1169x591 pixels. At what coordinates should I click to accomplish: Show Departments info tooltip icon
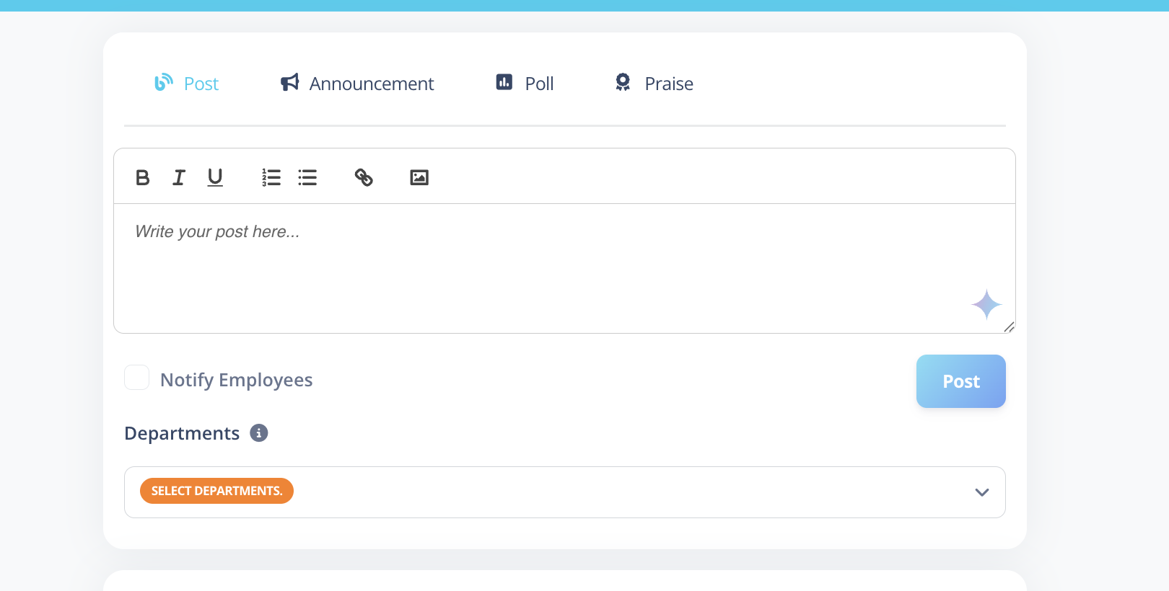click(259, 433)
